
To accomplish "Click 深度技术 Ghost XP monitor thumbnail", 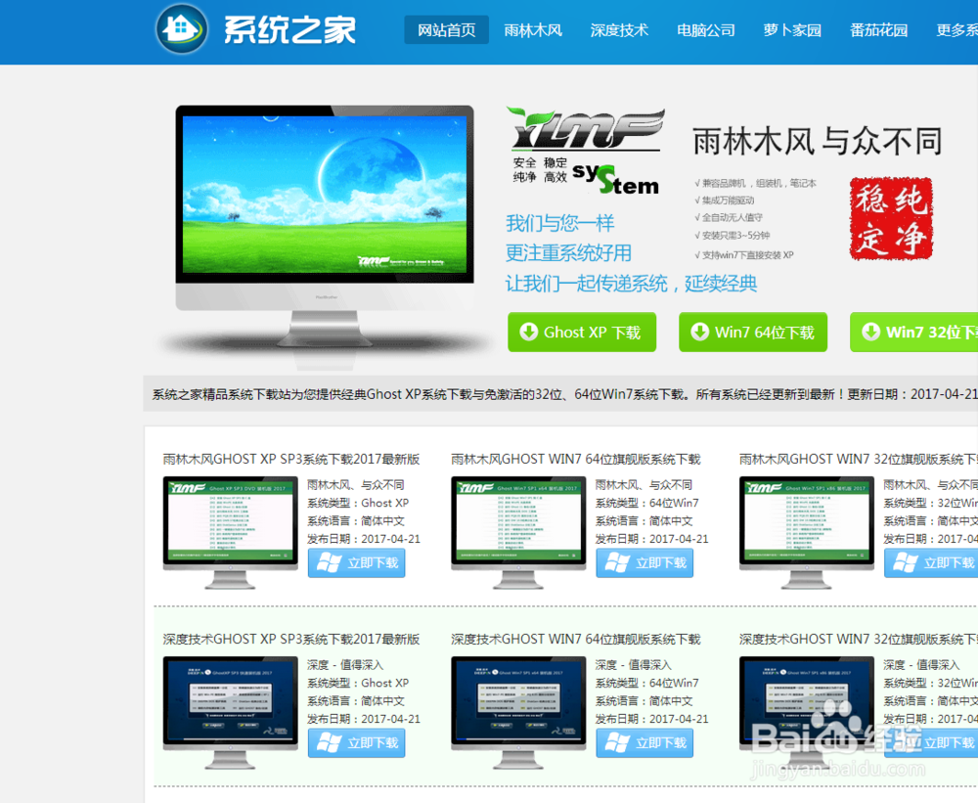I will click(230, 712).
